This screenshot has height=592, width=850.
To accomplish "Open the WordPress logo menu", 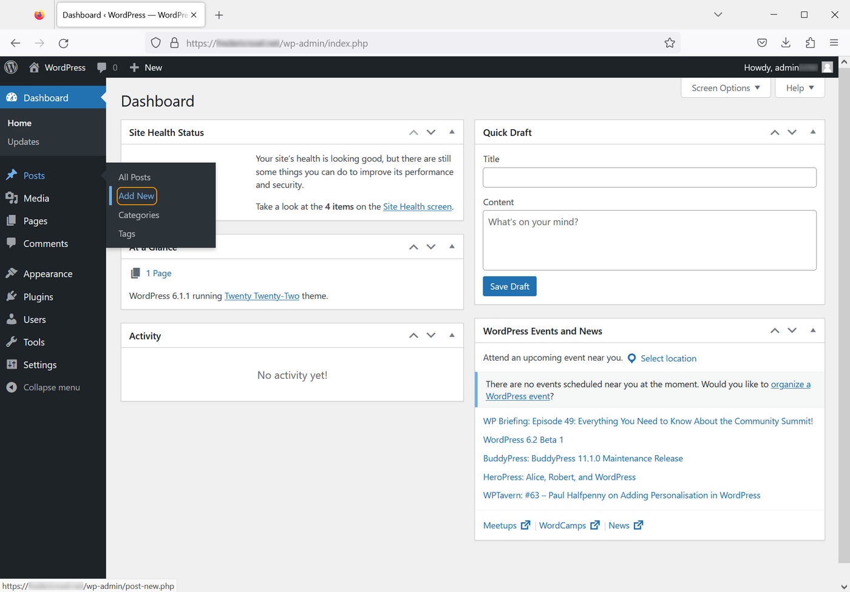I will 10,67.
